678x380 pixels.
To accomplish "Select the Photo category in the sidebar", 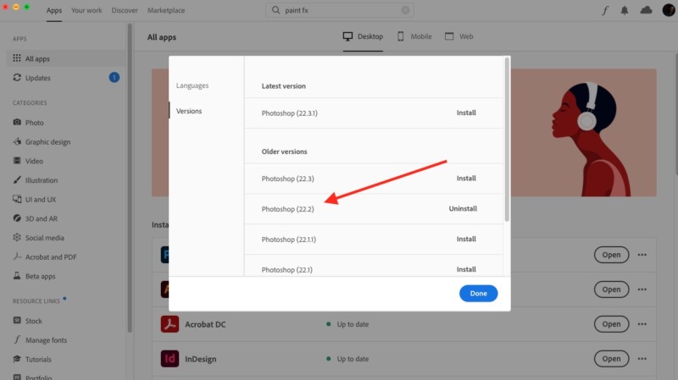I will pyautogui.click(x=35, y=123).
